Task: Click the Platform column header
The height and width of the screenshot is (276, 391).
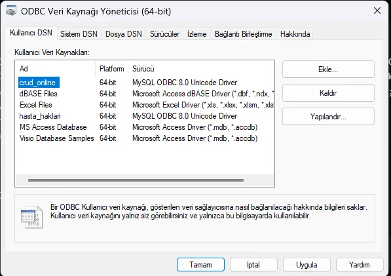Action: pos(111,69)
